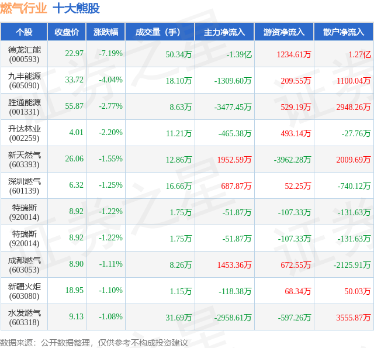The image size is (374, 348).
Task: Select stock 胜通能源 (001331)
Action: click(24, 107)
